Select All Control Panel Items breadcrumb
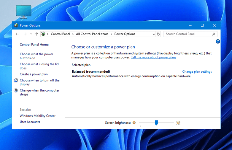 point(92,34)
